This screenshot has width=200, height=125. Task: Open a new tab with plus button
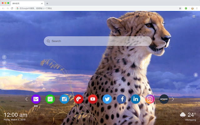(47, 3)
